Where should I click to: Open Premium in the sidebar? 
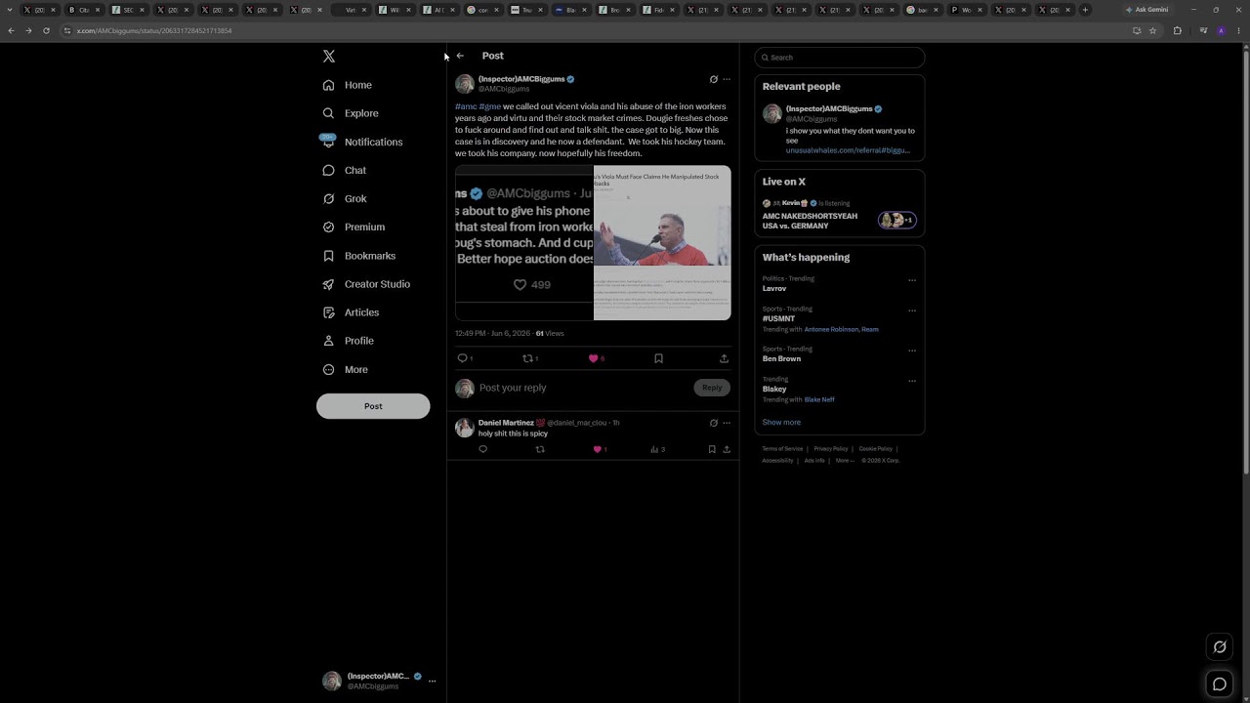(x=353, y=227)
